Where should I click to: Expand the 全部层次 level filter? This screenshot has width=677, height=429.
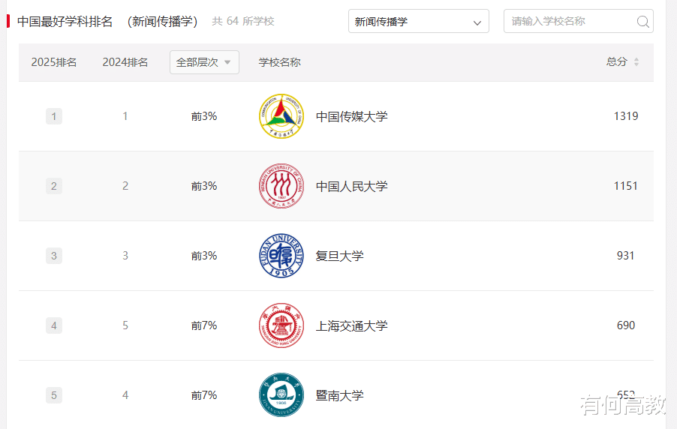pos(204,62)
